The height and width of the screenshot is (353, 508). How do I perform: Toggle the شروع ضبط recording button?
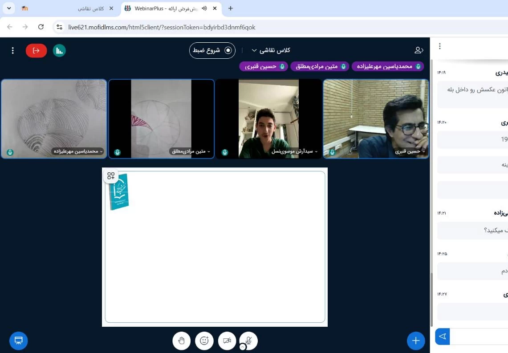point(212,50)
